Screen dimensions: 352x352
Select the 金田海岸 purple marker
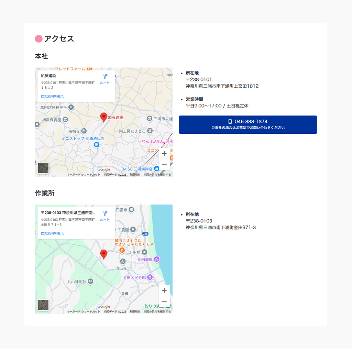pyautogui.click(x=157, y=259)
